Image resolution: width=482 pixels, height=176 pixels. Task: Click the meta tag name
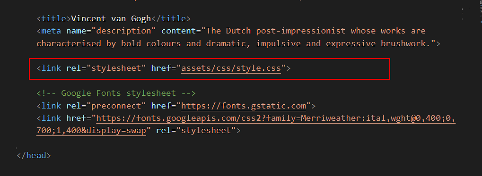[52, 31]
